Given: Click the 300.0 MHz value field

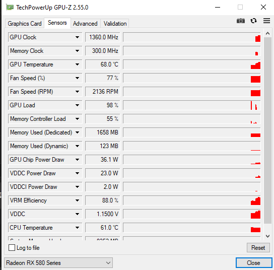Looking at the screenshot, I should [103, 51].
